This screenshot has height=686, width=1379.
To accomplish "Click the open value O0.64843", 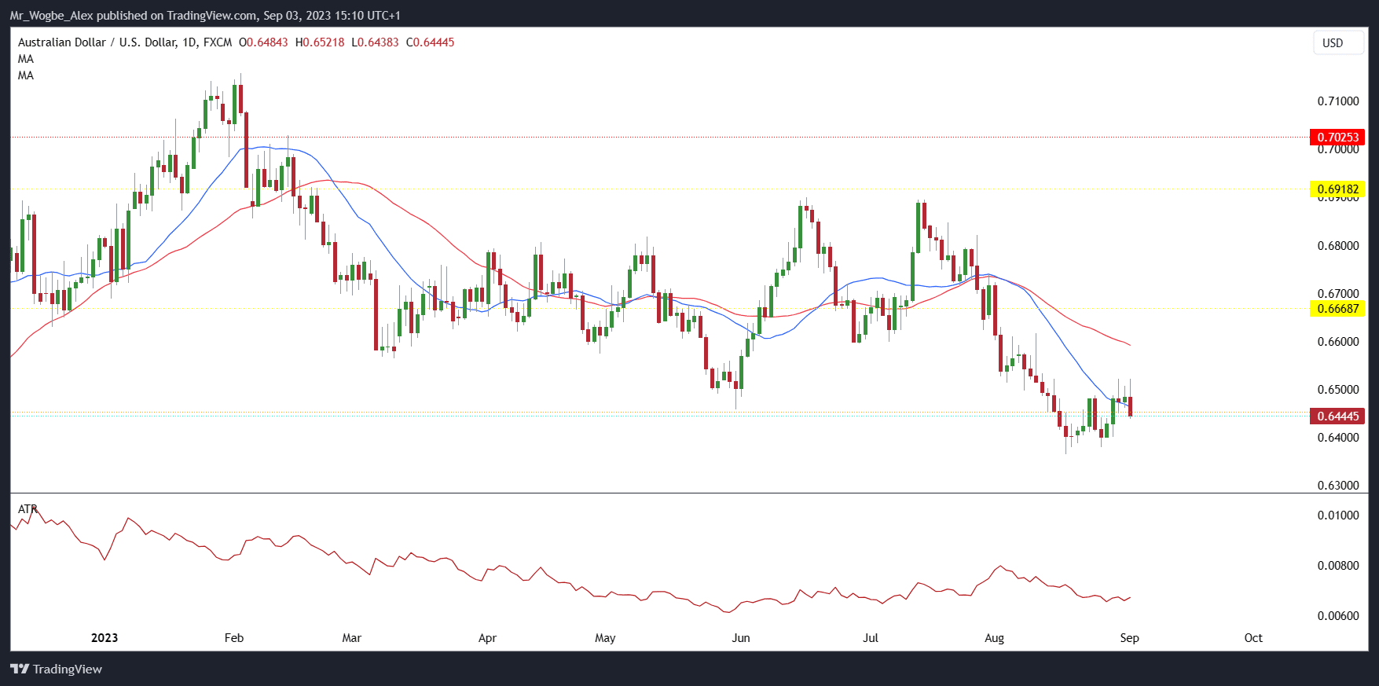I will [x=263, y=42].
